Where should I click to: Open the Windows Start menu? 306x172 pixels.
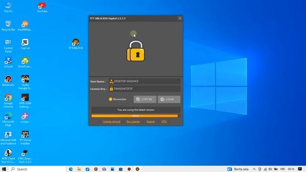[4, 169]
